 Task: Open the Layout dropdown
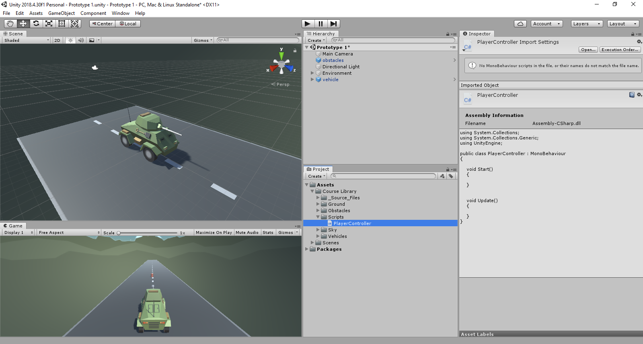pyautogui.click(x=623, y=24)
